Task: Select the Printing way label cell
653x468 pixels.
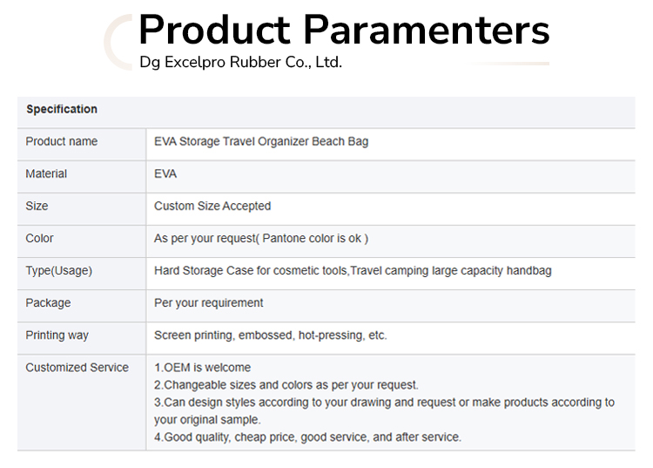Action: coord(57,336)
